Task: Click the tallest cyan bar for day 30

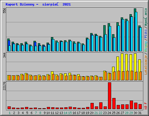Action: [136, 32]
